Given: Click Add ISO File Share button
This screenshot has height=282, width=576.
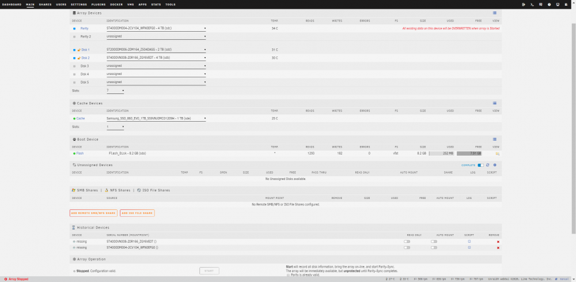Looking at the screenshot, I should (137, 213).
